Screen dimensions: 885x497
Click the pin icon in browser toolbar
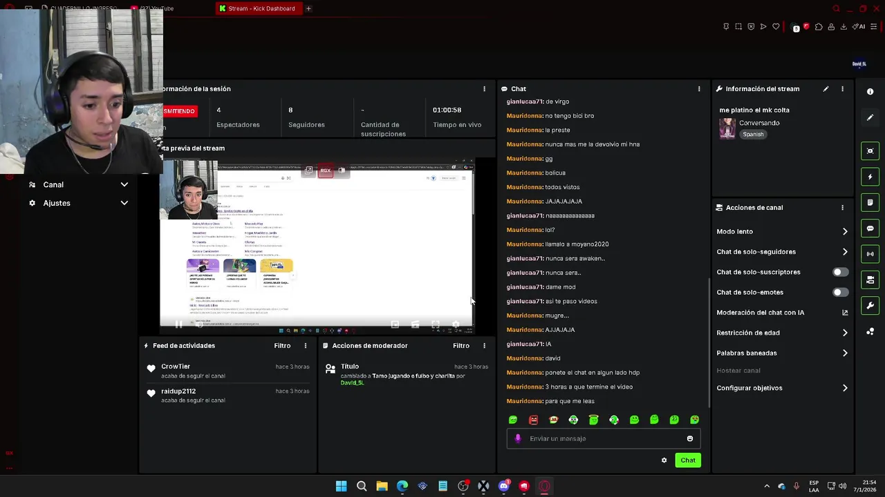tap(726, 27)
